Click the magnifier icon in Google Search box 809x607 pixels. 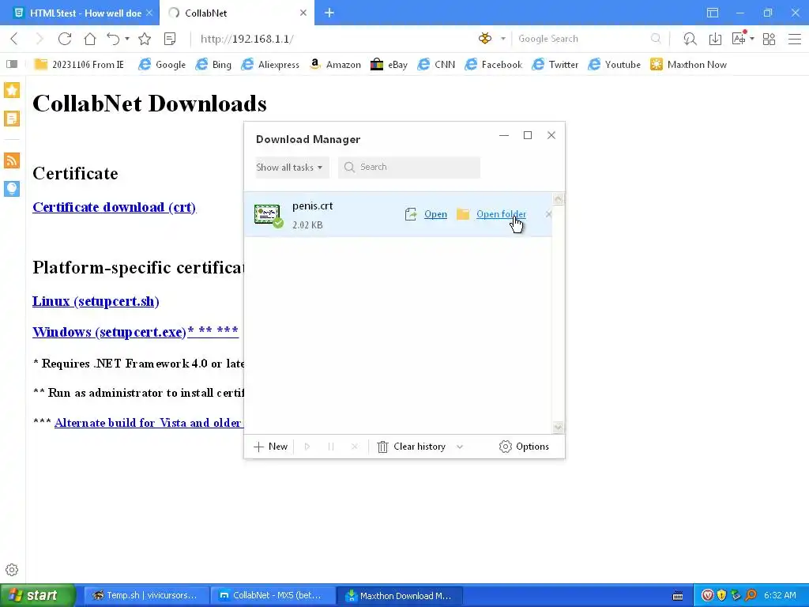(656, 39)
